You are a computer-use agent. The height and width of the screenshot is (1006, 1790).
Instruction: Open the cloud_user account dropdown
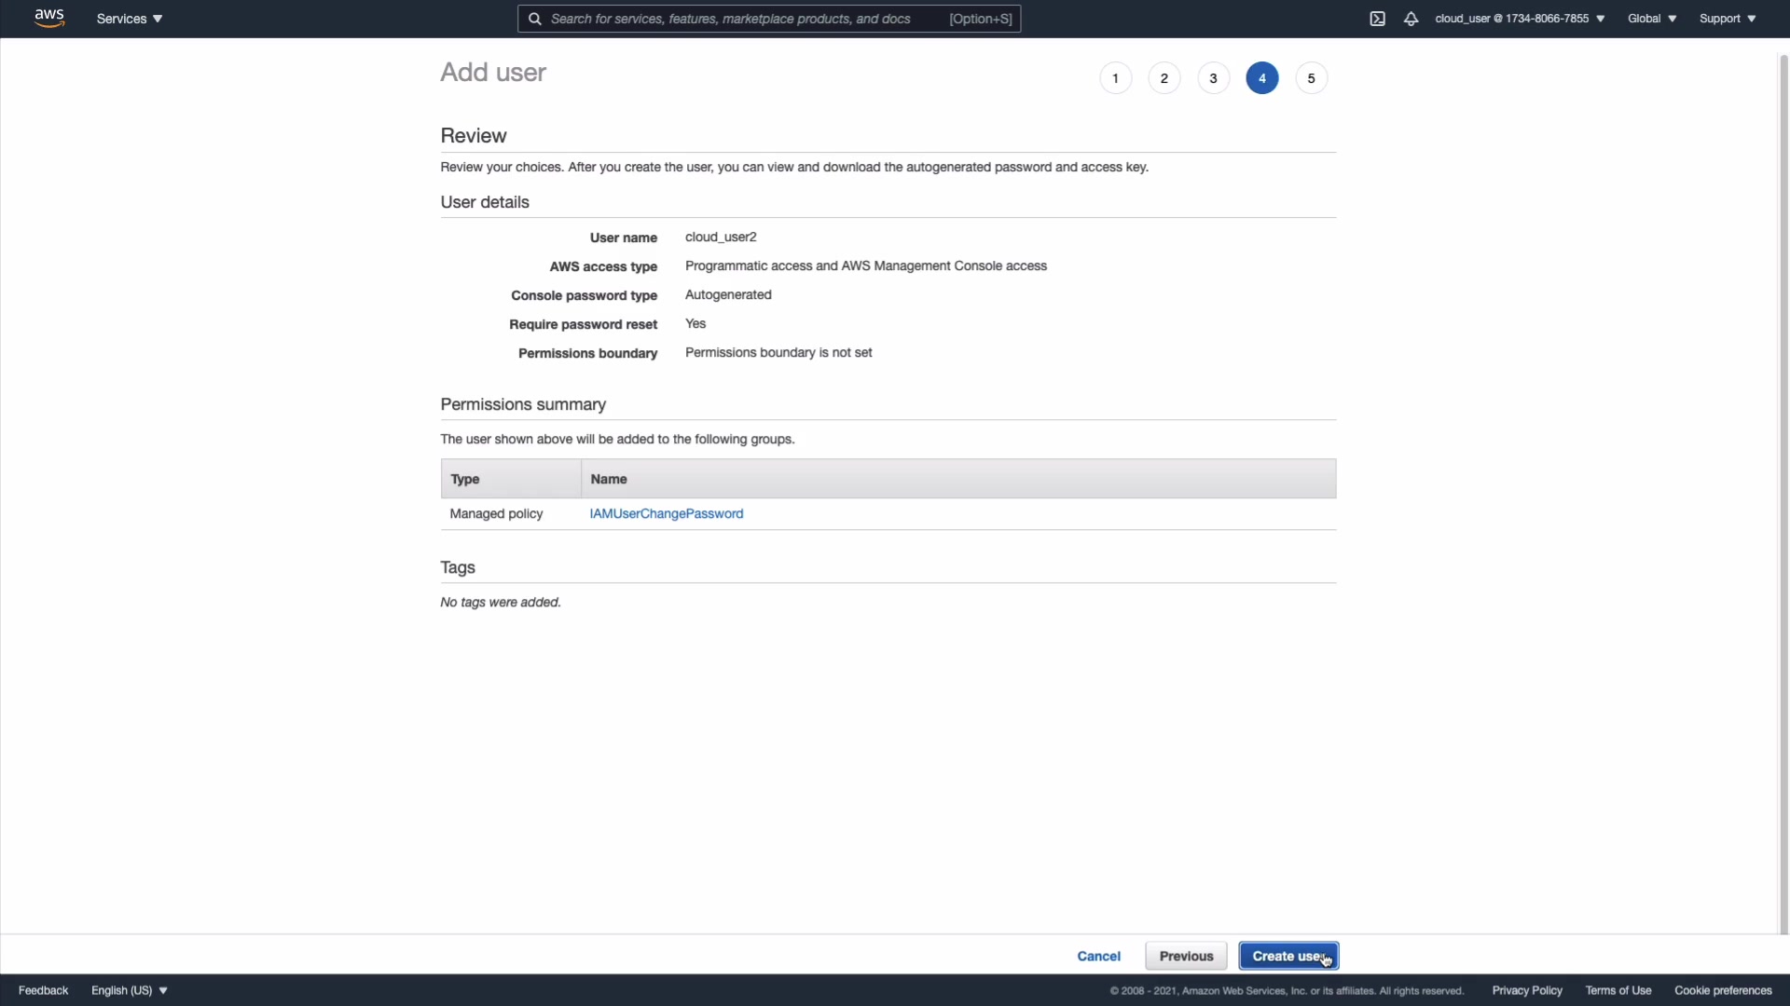point(1520,19)
